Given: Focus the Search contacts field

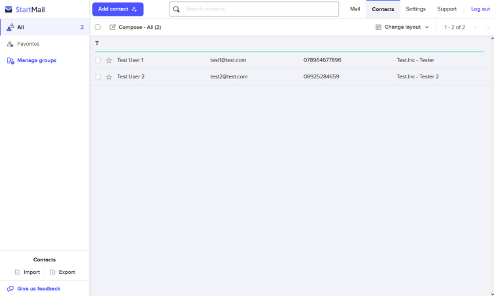Looking at the screenshot, I should 255,9.
